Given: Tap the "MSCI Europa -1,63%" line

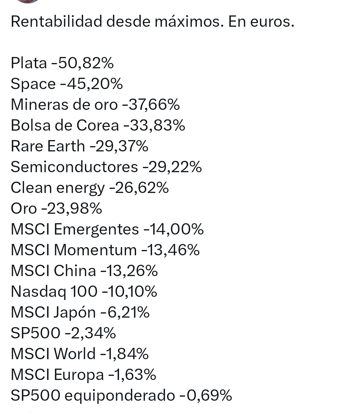Looking at the screenshot, I should point(83,375).
